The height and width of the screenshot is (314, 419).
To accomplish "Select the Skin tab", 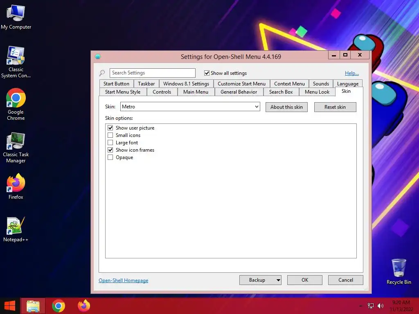I will [346, 91].
